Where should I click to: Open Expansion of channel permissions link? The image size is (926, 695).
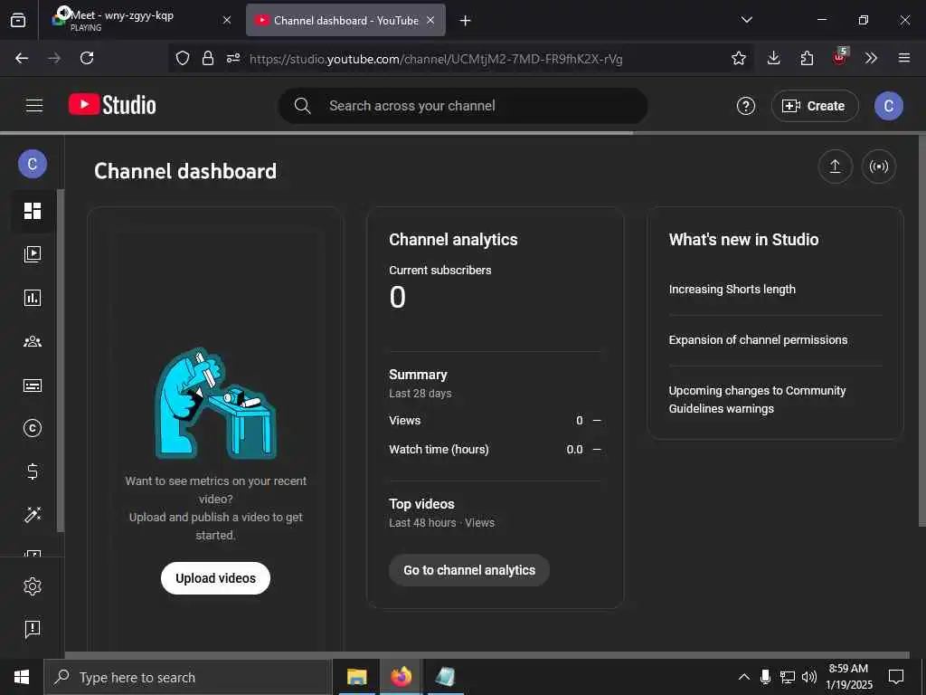pyautogui.click(x=758, y=340)
